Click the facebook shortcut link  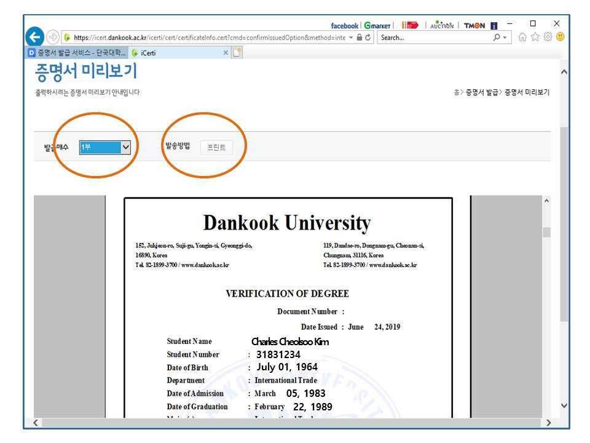344,26
